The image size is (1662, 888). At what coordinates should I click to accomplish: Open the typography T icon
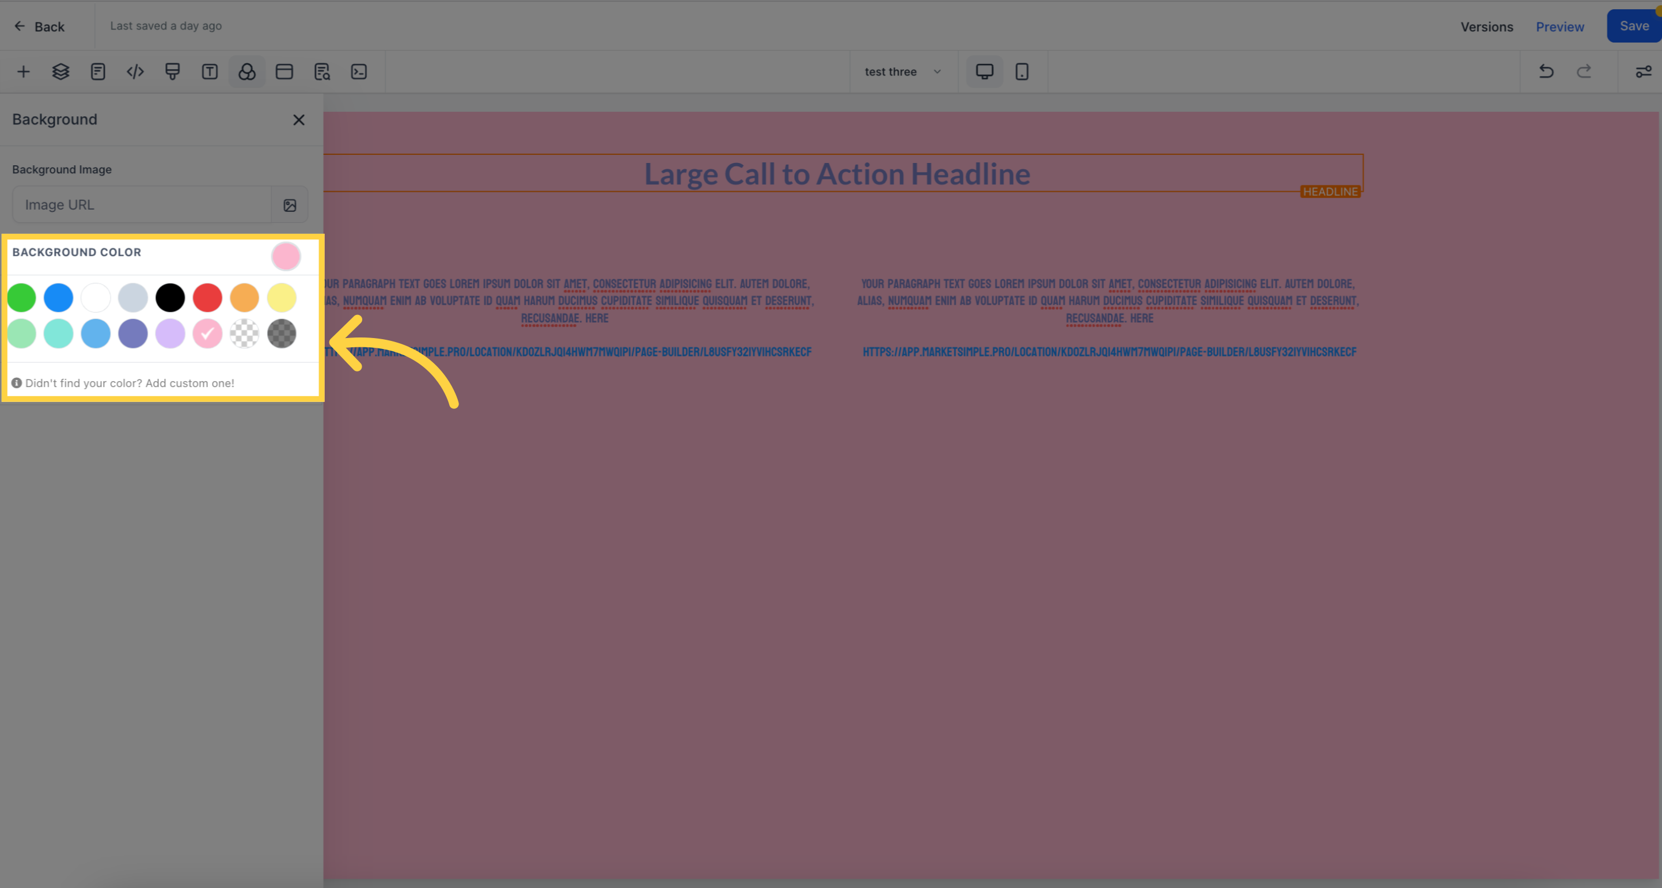pyautogui.click(x=210, y=71)
